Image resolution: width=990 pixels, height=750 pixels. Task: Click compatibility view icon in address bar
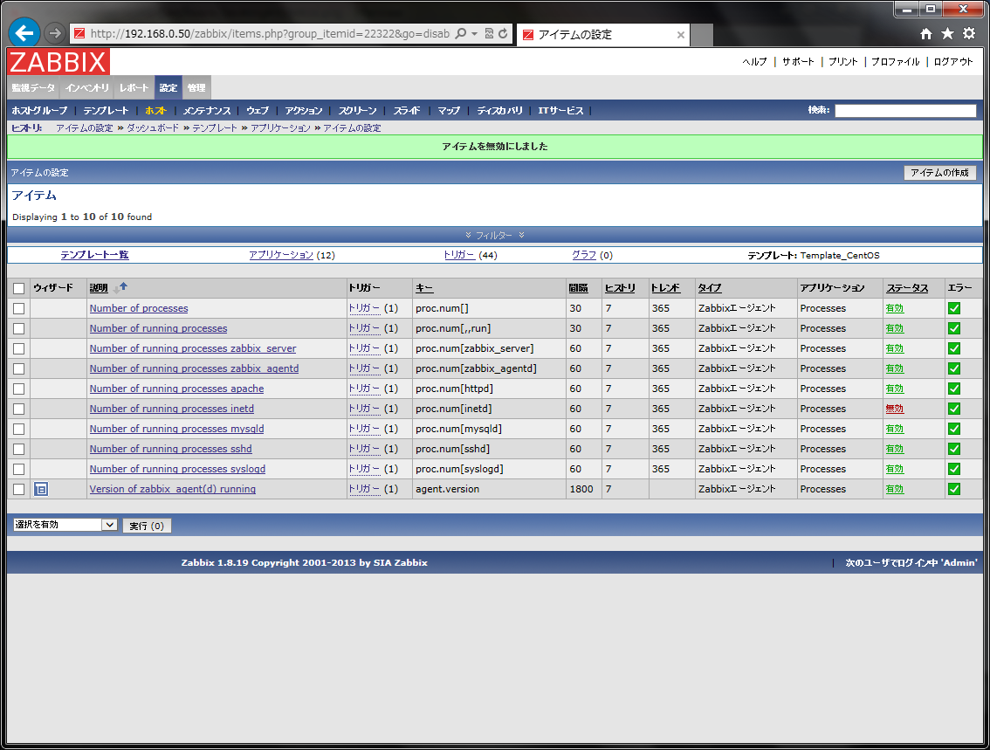click(489, 33)
